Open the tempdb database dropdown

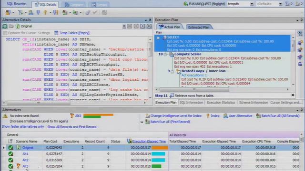[x=252, y=4]
